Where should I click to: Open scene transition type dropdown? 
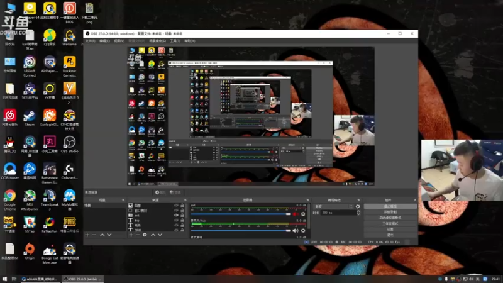click(x=333, y=207)
